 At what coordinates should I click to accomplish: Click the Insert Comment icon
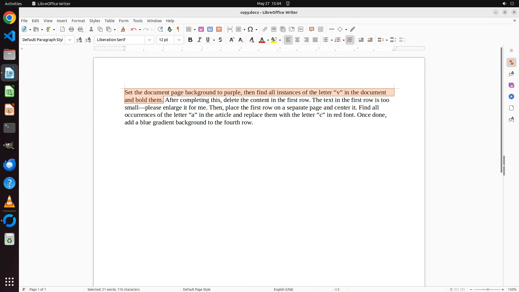point(311,29)
